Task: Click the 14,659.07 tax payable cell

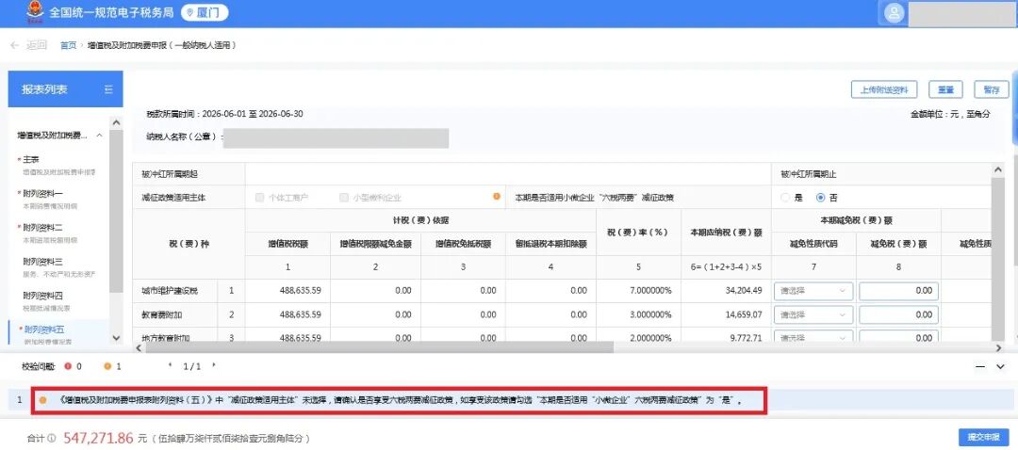Action: coord(726,315)
